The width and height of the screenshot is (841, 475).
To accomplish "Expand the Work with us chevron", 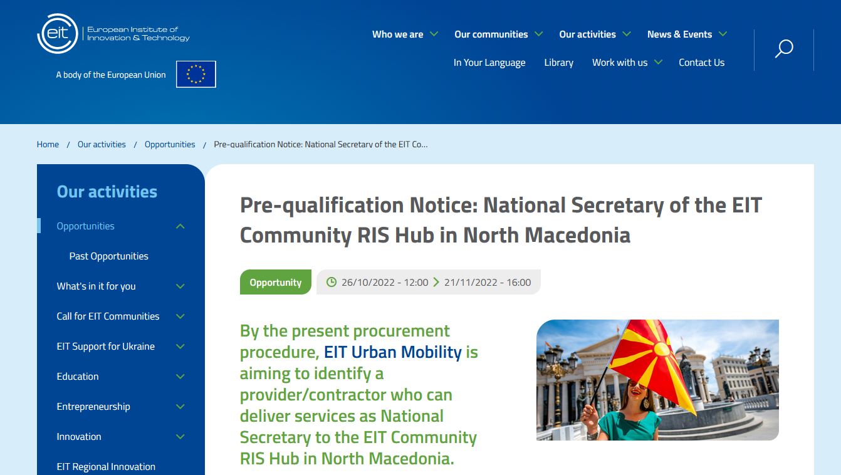I will coord(658,62).
